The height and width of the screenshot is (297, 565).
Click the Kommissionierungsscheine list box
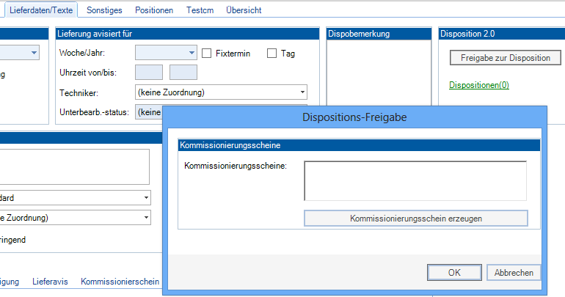coord(415,180)
